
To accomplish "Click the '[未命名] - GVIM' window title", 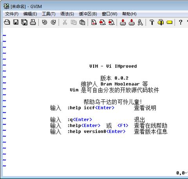I will (26, 6).
